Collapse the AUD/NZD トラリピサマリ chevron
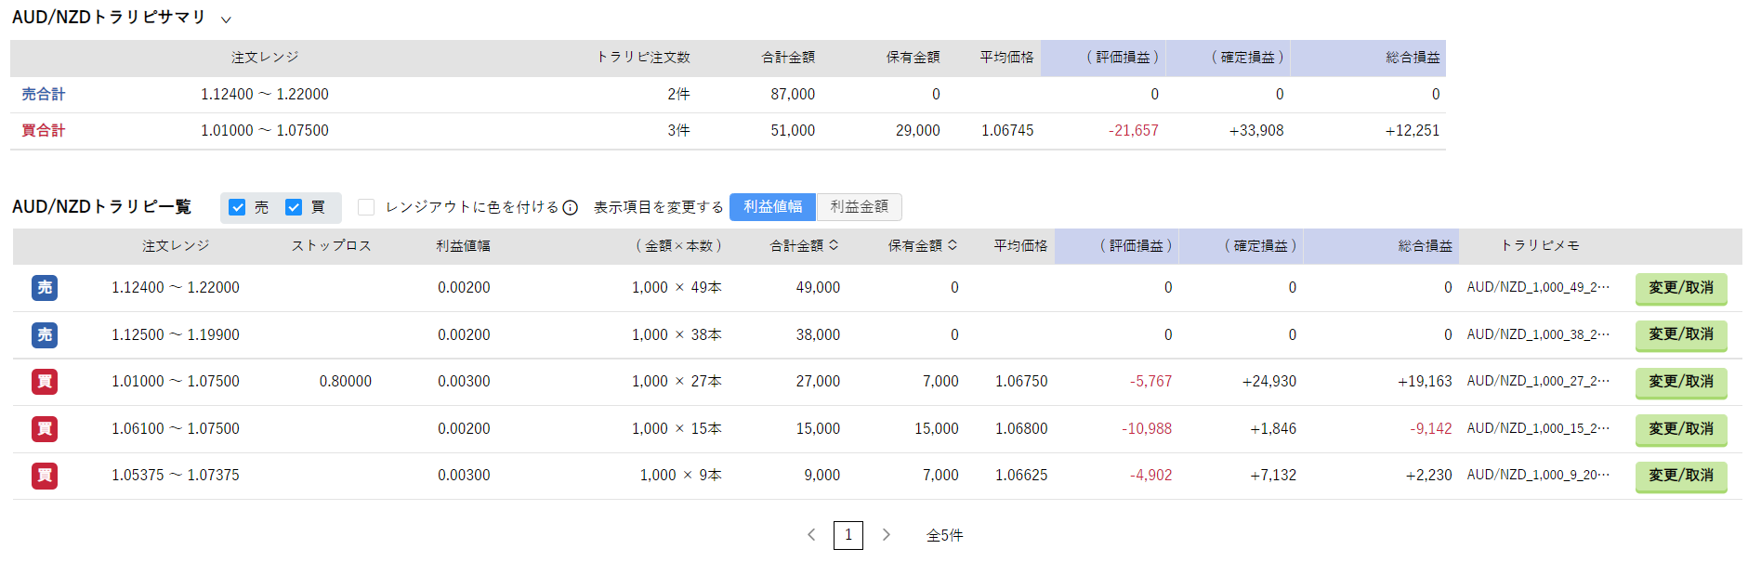1748x562 pixels. 226,19
